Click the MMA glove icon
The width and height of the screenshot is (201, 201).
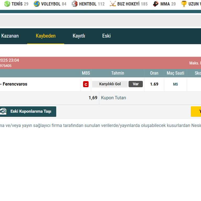[x=156, y=4]
